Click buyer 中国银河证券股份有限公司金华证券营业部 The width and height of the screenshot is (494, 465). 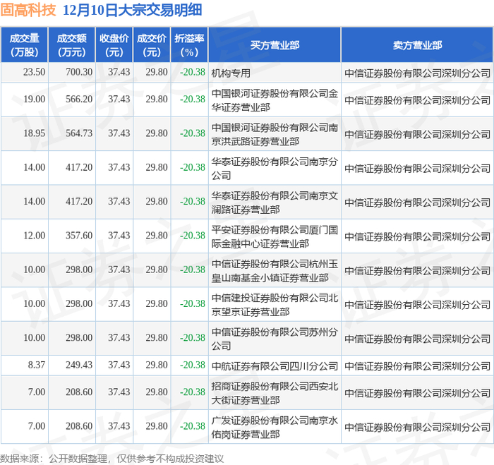[x=275, y=100]
